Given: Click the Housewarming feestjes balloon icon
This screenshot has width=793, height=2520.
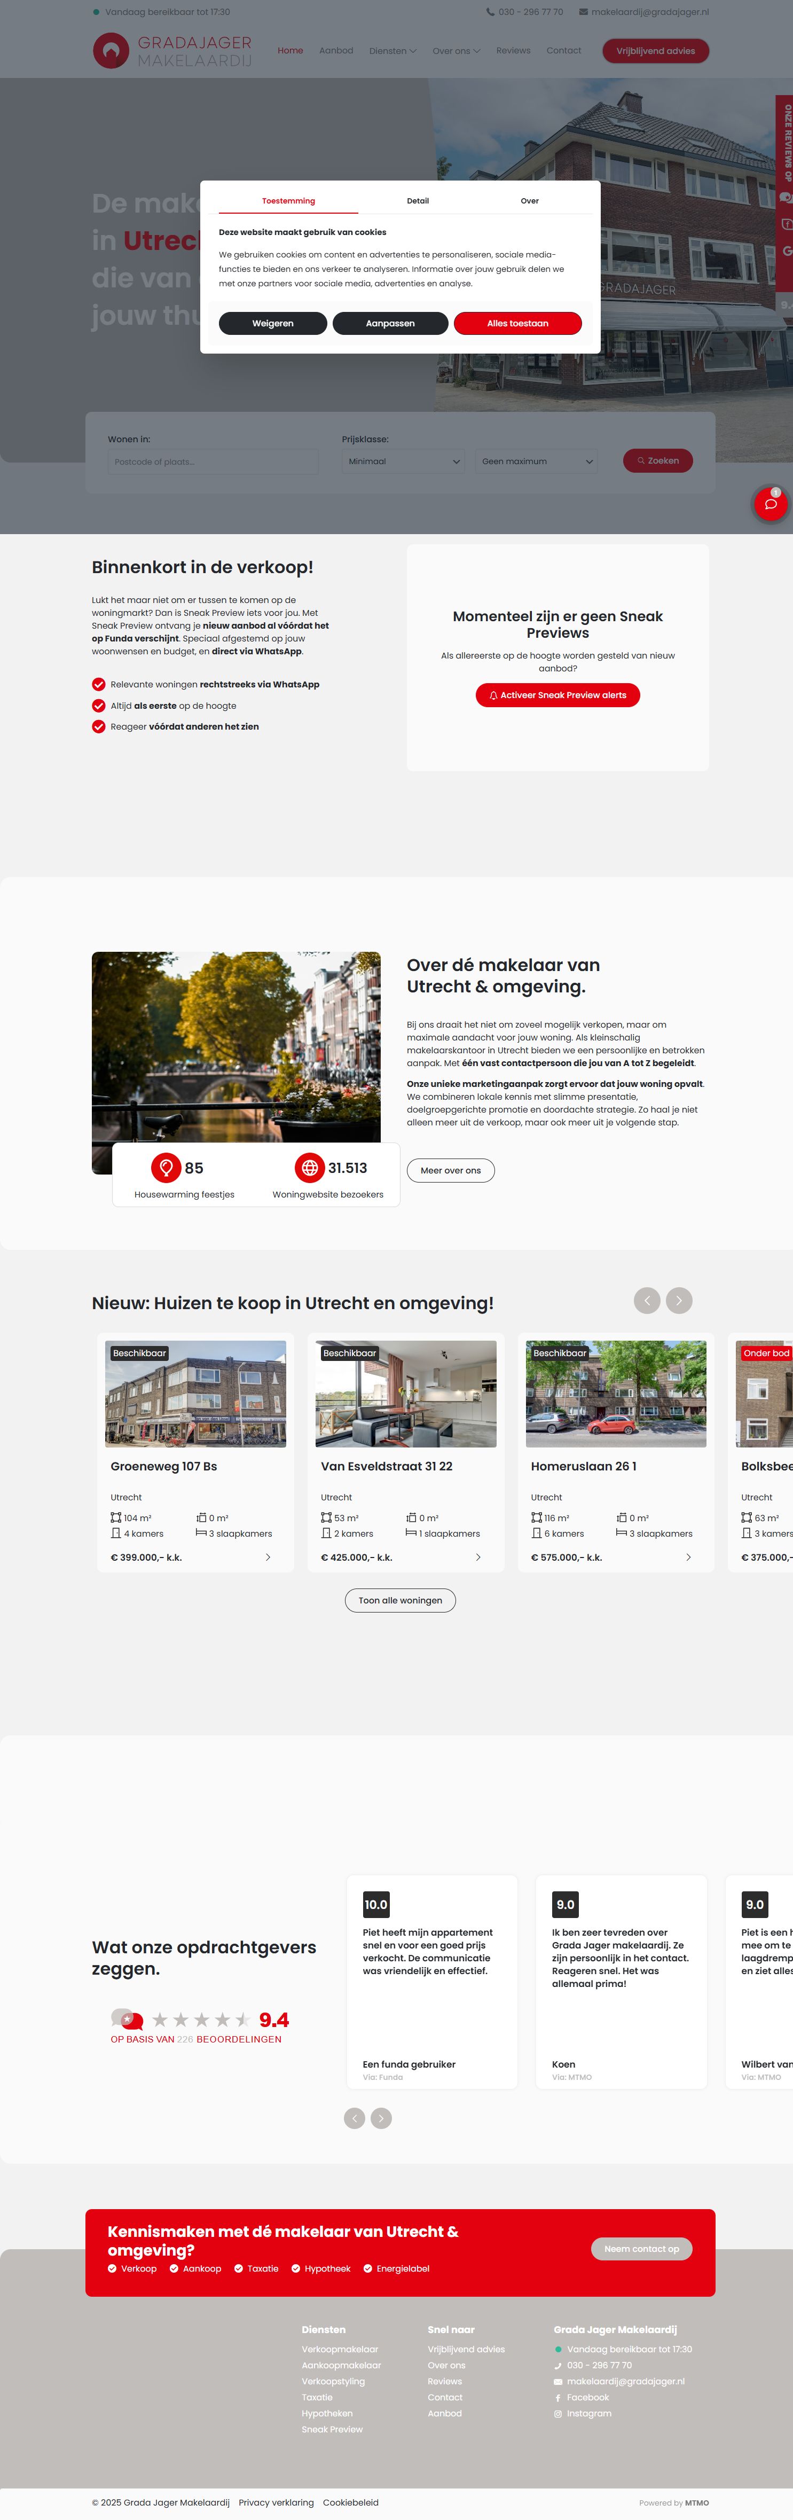Looking at the screenshot, I should (165, 1168).
